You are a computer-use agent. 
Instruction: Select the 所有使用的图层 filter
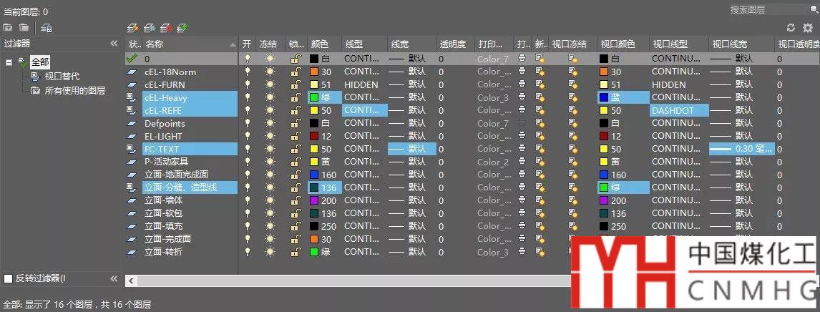pos(75,90)
